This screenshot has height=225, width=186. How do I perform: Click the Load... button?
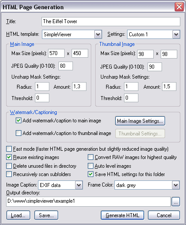(x=18, y=215)
